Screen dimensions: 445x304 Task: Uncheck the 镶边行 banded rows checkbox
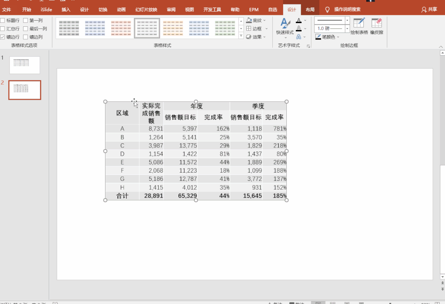point(2,37)
